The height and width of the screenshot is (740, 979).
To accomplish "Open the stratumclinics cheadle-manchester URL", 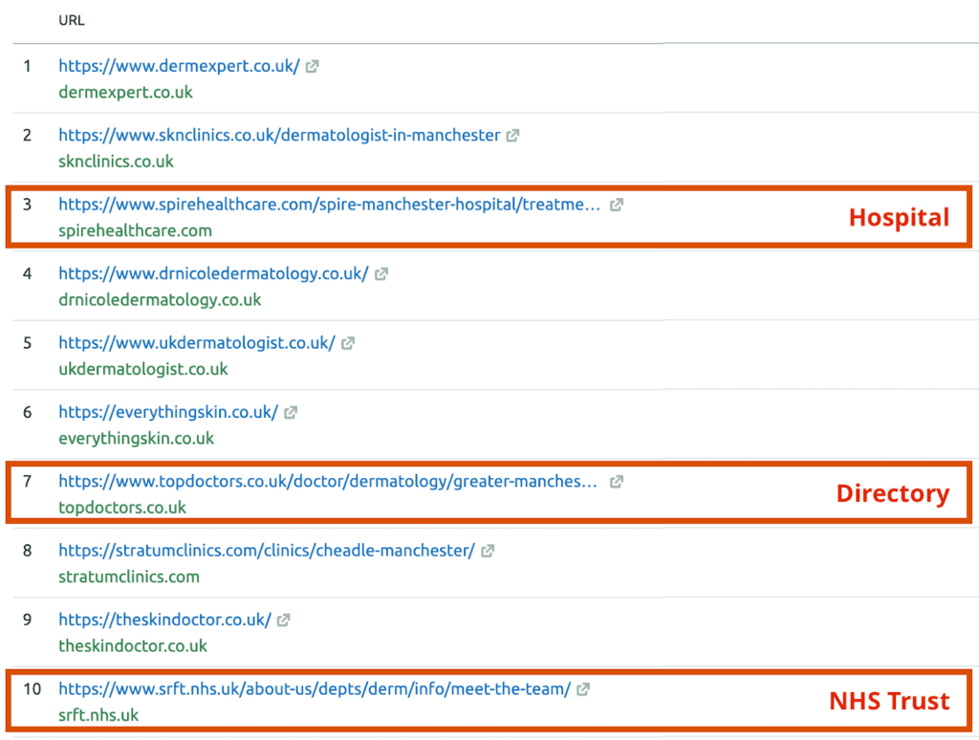I will click(267, 551).
